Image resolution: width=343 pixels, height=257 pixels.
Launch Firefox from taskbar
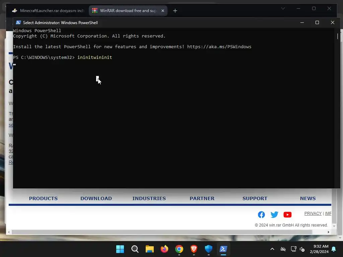(x=164, y=249)
